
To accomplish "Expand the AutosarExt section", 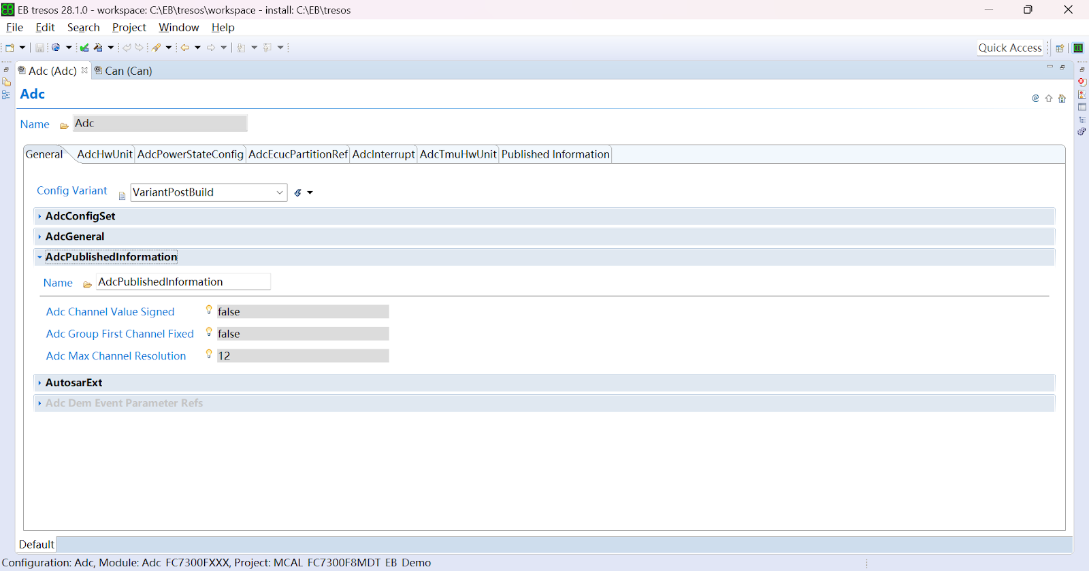I will tap(544, 383).
